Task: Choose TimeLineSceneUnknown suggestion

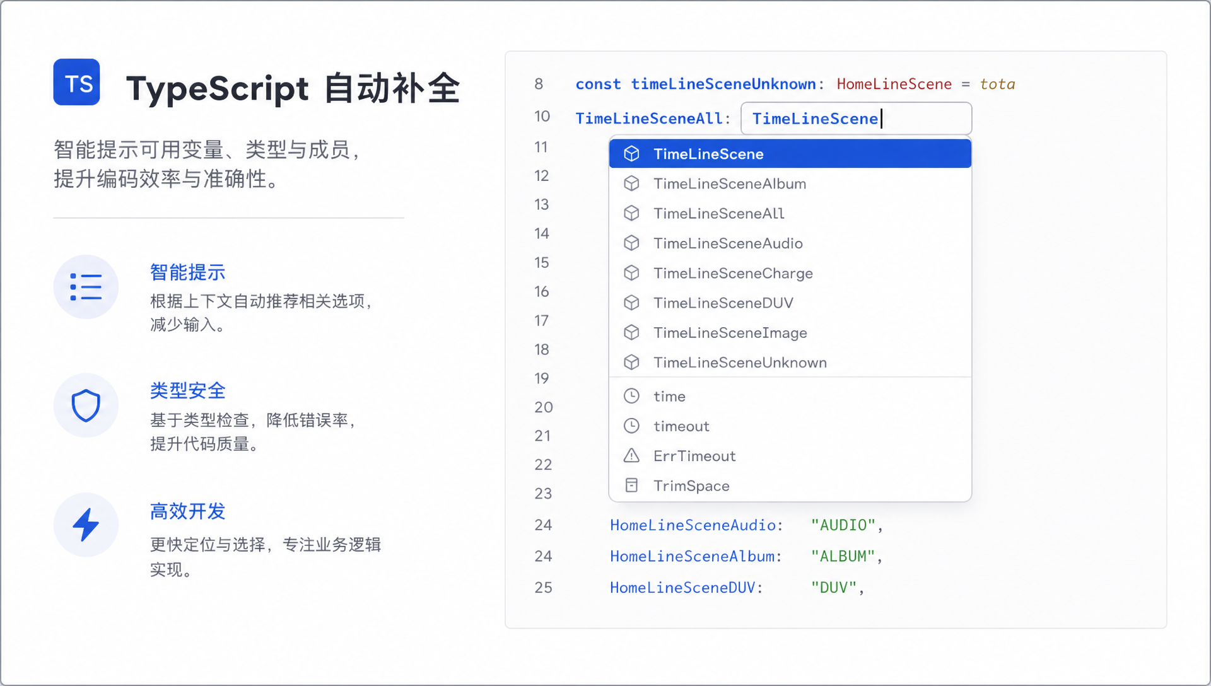Action: [x=790, y=363]
